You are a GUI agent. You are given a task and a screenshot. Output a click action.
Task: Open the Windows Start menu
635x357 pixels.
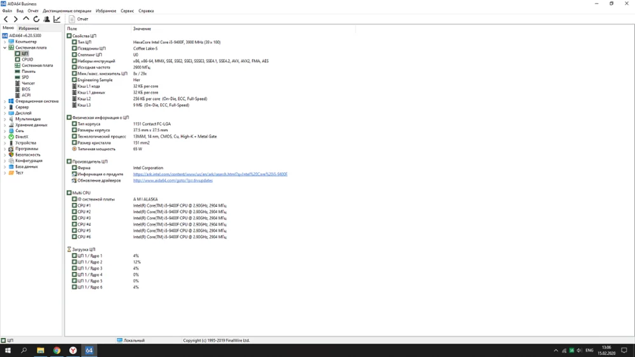[x=7, y=351]
